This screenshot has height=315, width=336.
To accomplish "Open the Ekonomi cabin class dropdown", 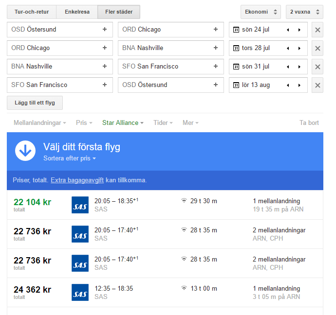I will (261, 12).
